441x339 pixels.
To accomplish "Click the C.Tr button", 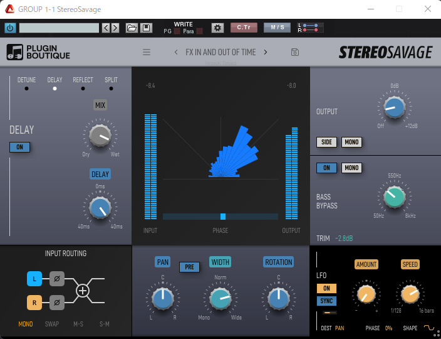I will click(x=244, y=28).
